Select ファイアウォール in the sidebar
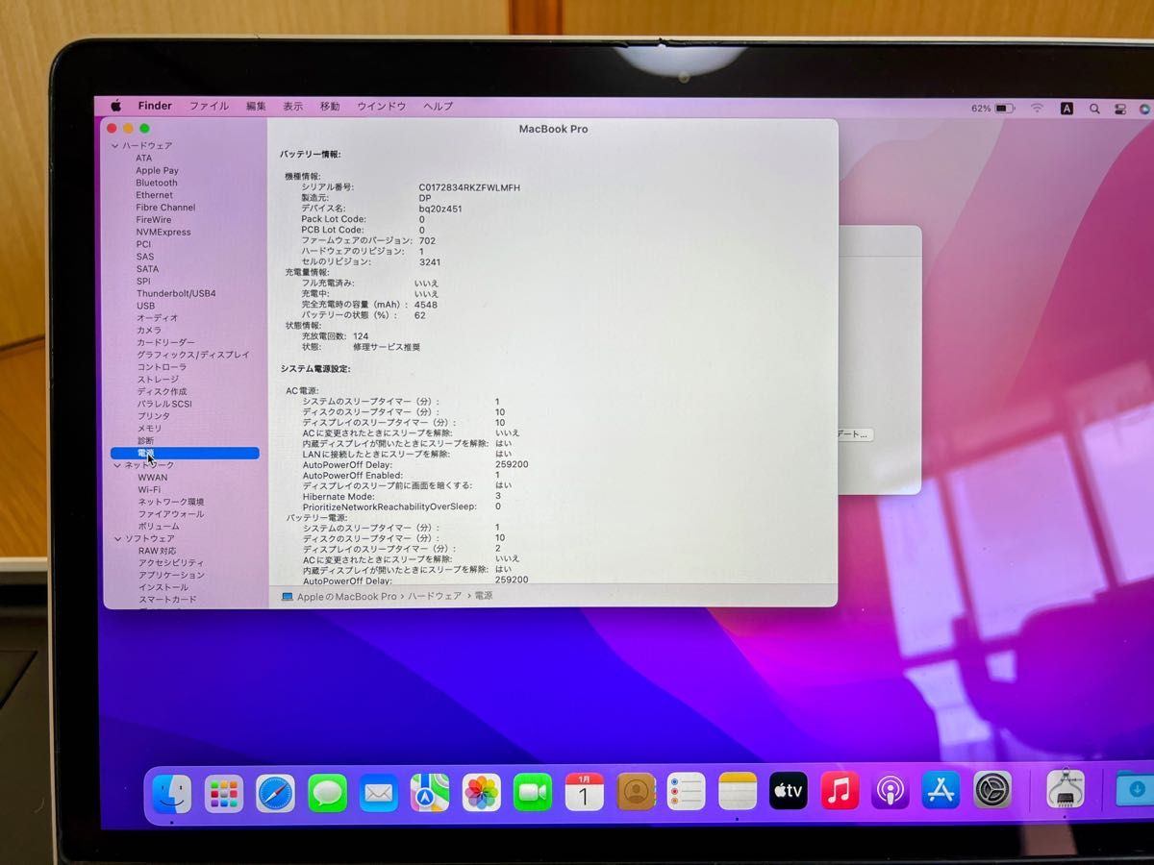The height and width of the screenshot is (865, 1154). (x=171, y=514)
